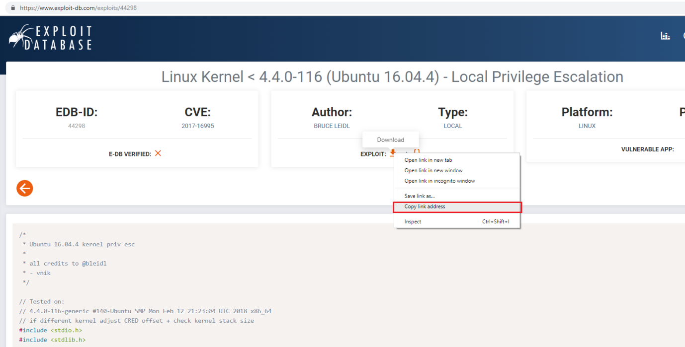Click the raw view braces icon
Viewport: 685px width, 347px height.
coord(417,152)
